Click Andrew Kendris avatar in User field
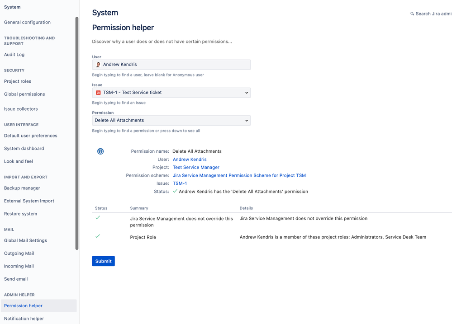 (98, 65)
